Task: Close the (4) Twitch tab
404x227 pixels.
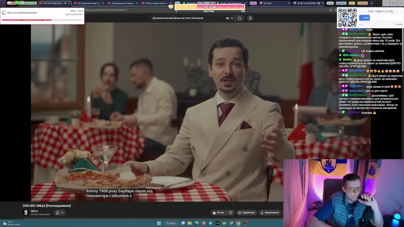Action: (x=288, y=3)
